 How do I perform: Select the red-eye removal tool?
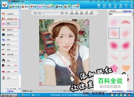click(x=12, y=54)
